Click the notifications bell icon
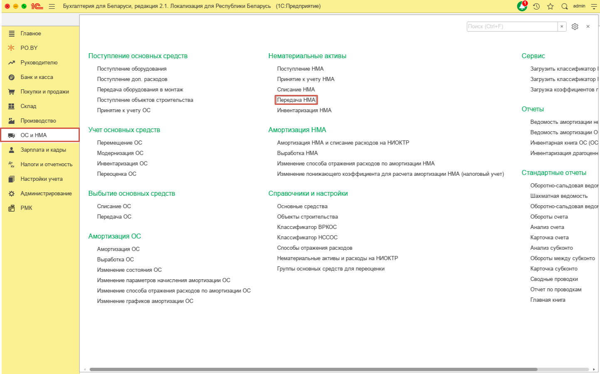 [522, 6]
